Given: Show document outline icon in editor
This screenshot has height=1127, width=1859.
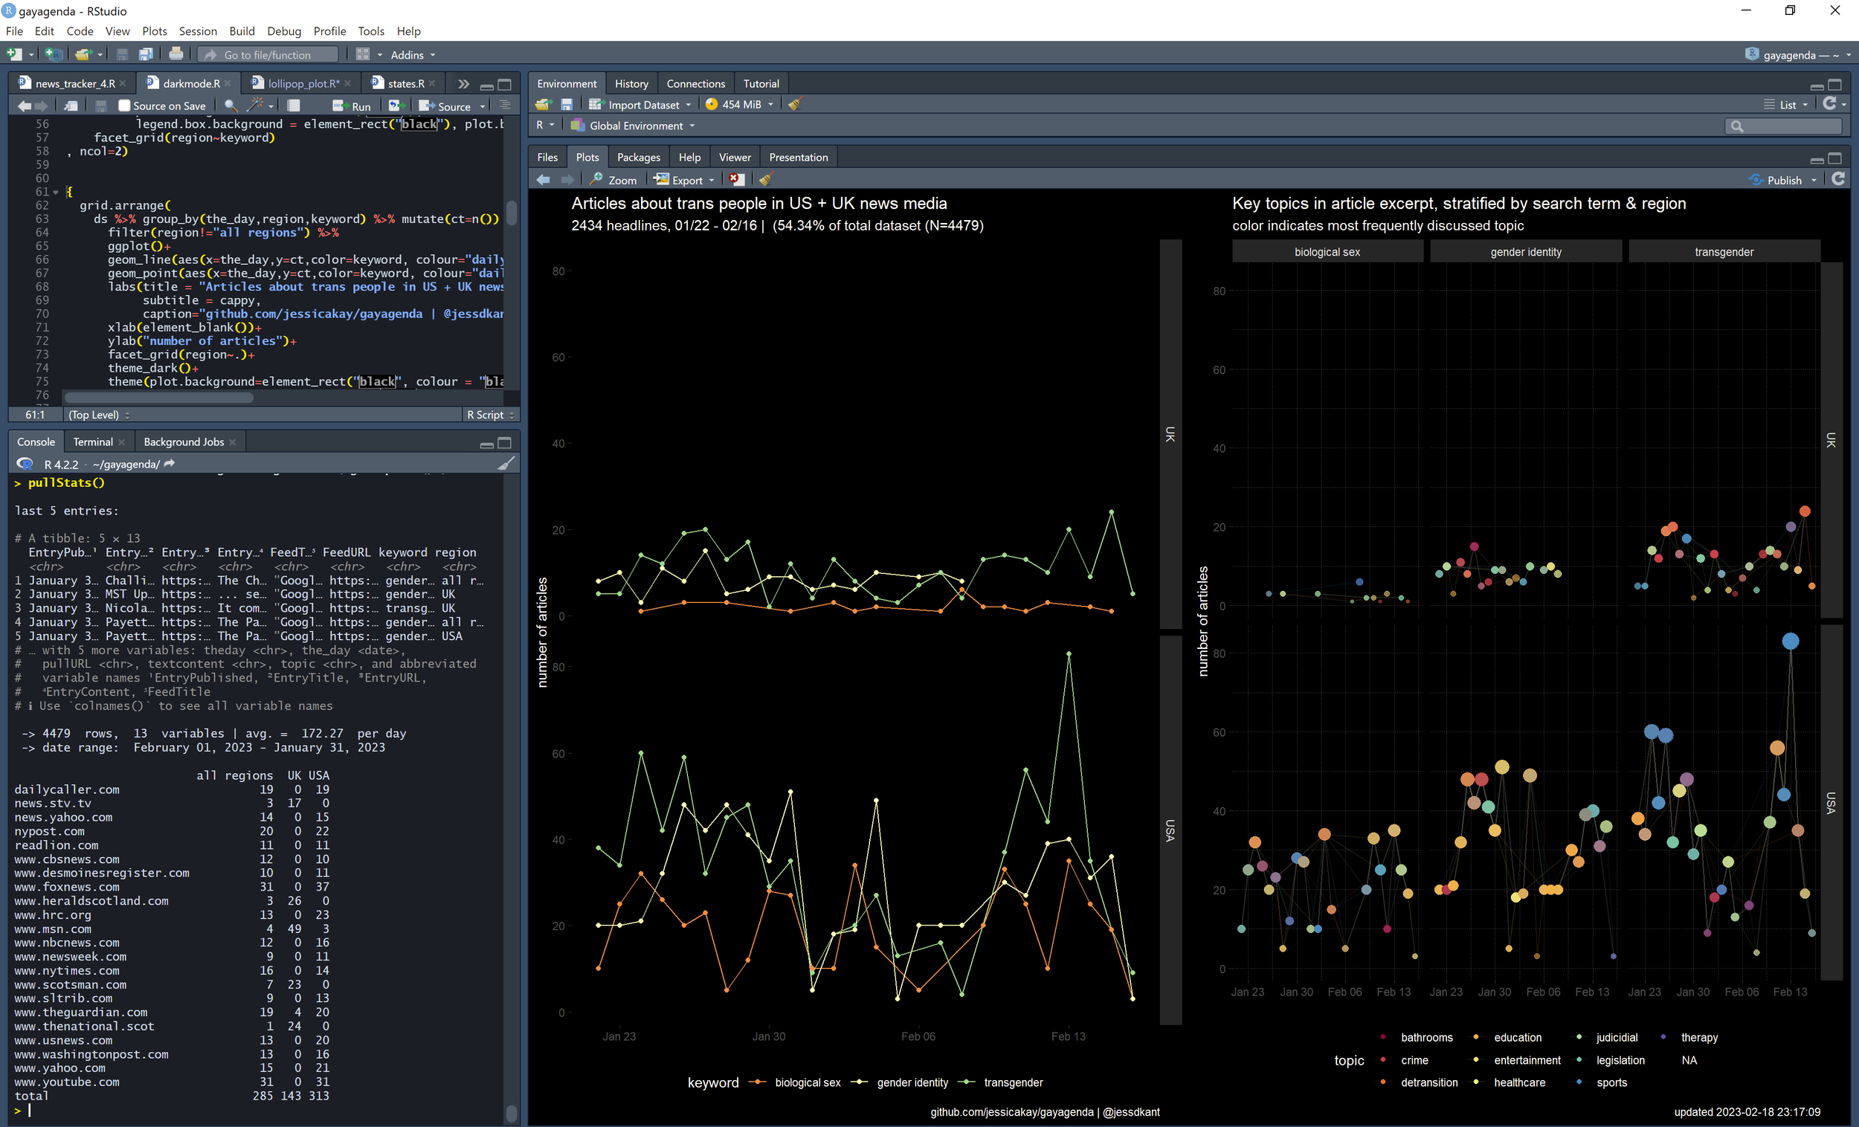Looking at the screenshot, I should pos(506,105).
